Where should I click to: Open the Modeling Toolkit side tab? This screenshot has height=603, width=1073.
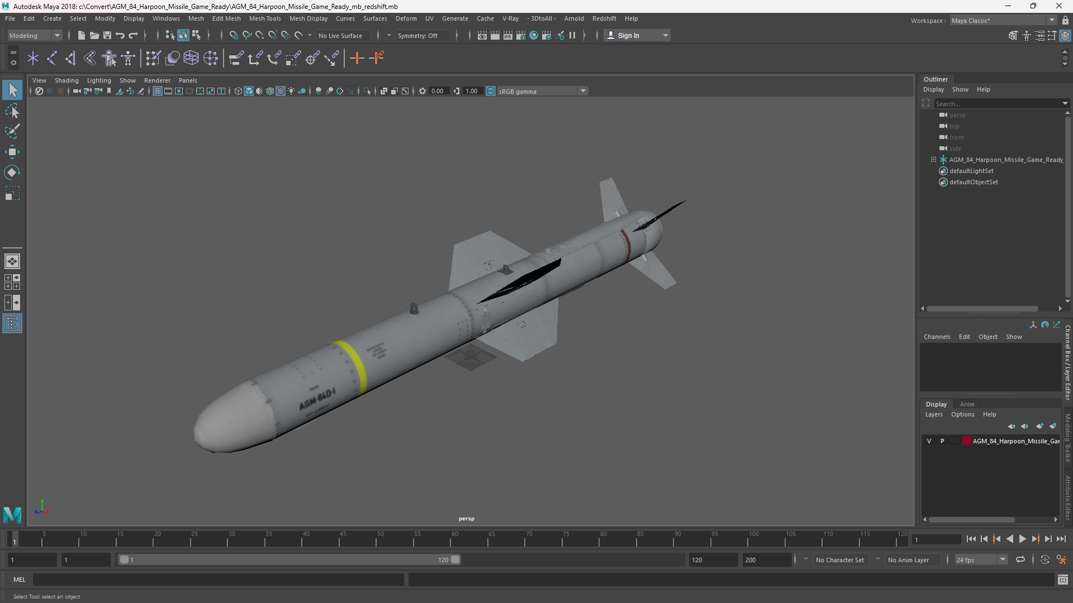[1067, 438]
